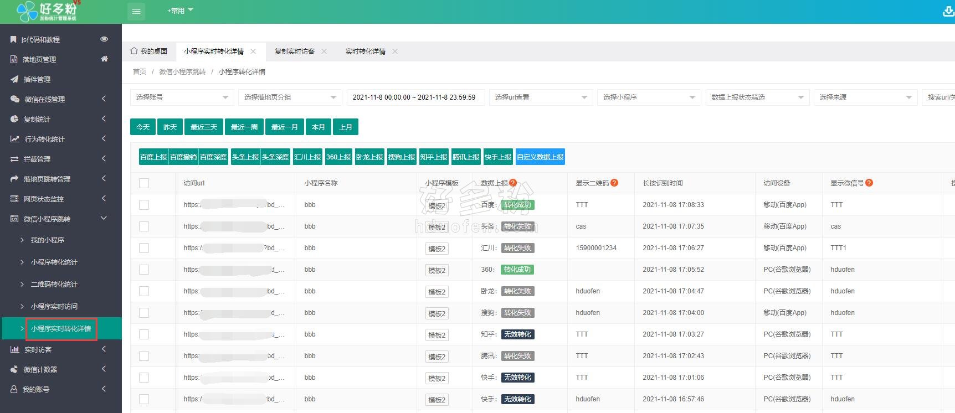955x413 pixels.
Task: Click the hamburger menu collapse icon
Action: pos(136,11)
